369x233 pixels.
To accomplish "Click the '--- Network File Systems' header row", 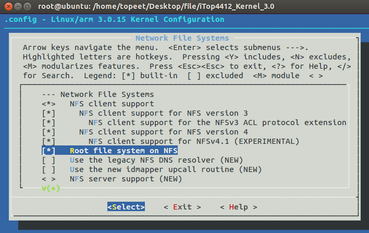I will point(98,94).
